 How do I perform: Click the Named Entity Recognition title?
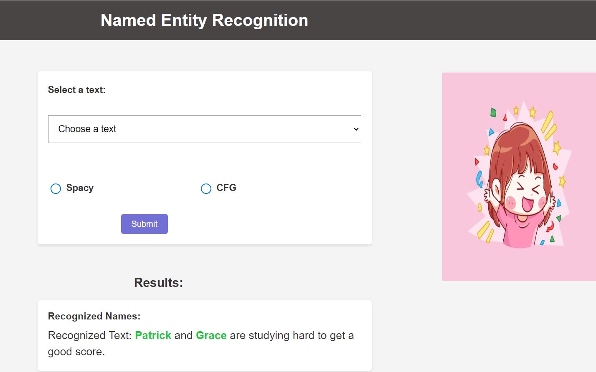coord(204,20)
